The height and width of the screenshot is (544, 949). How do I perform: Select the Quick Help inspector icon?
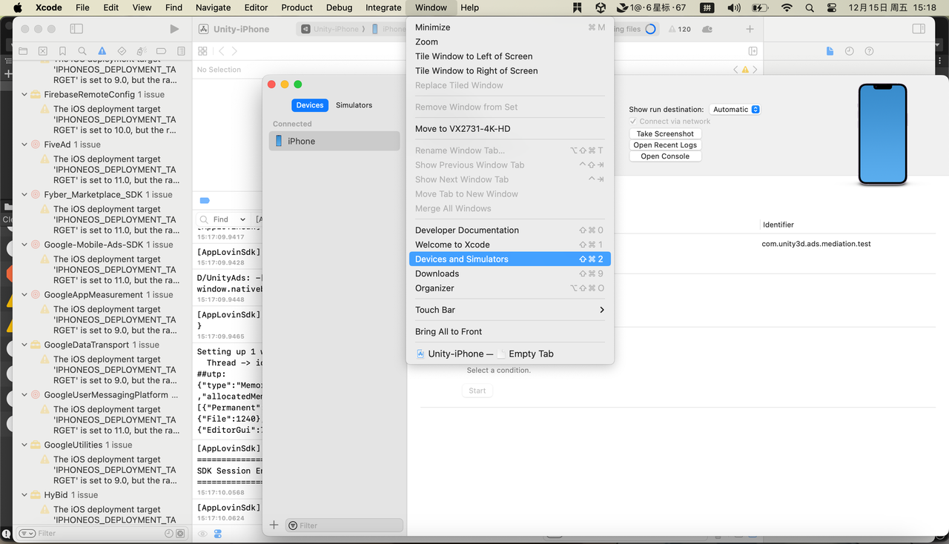click(869, 51)
